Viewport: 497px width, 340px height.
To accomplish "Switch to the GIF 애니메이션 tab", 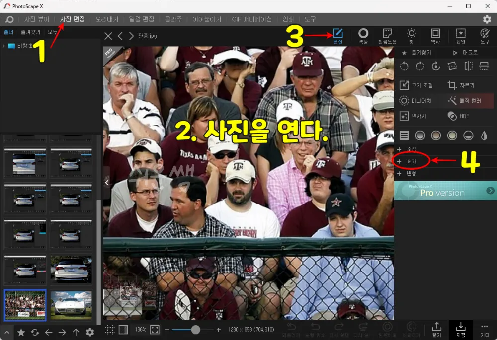I will [x=251, y=19].
